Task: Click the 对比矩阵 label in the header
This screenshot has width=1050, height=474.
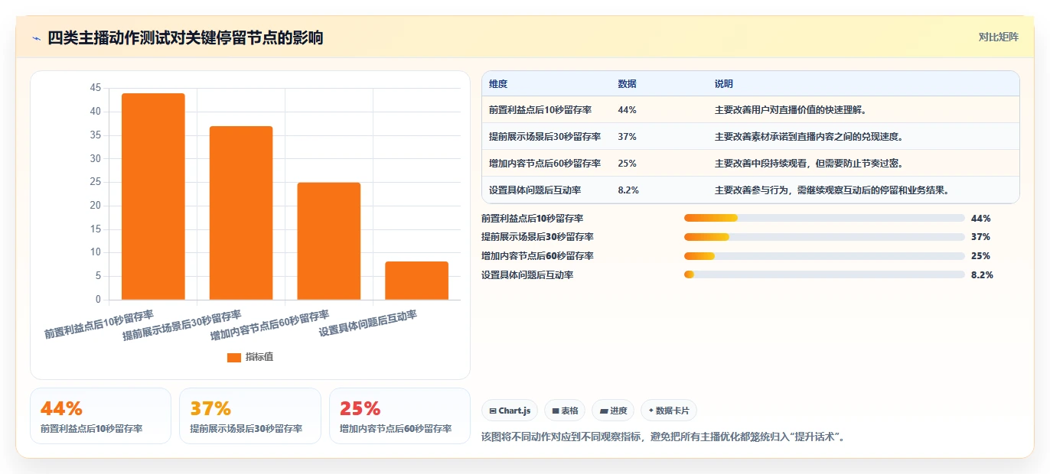Action: click(x=999, y=37)
